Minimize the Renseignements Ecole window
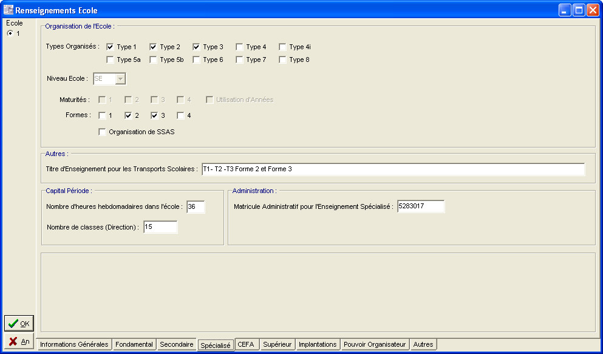This screenshot has width=603, height=354. coord(565,10)
